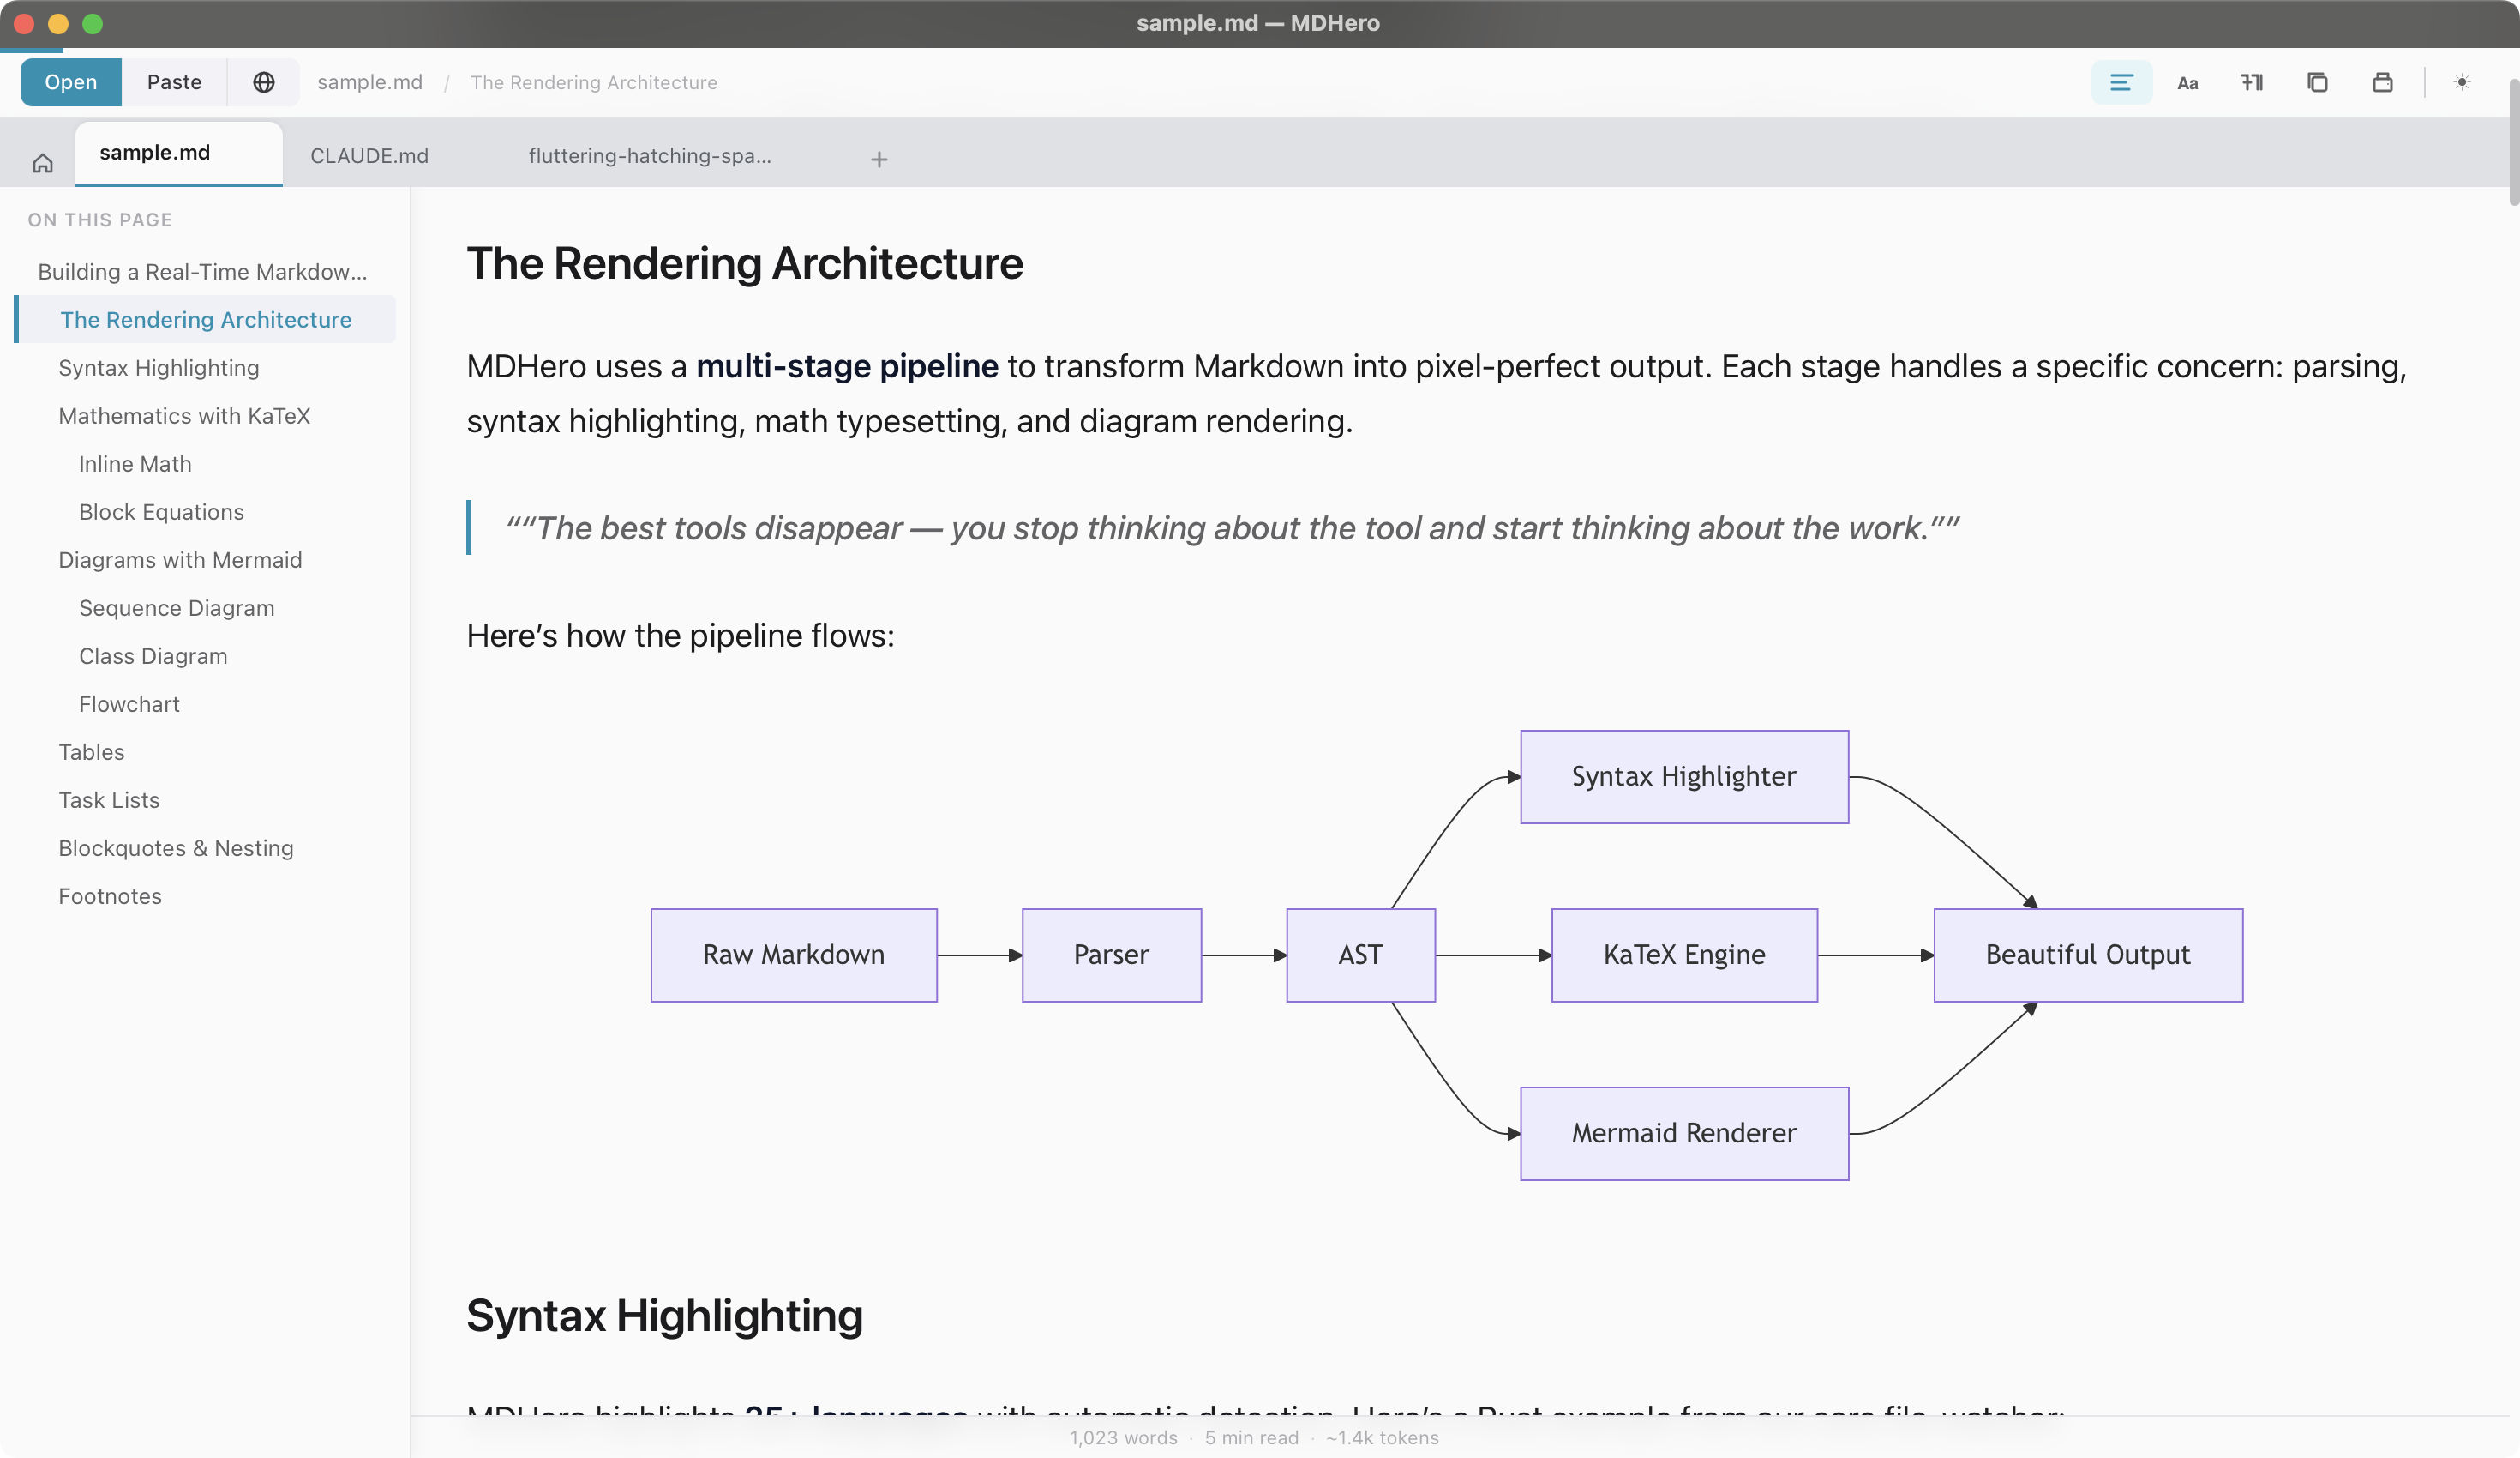2520x1458 pixels.
Task: Add a new tab with plus icon
Action: pyautogui.click(x=879, y=160)
